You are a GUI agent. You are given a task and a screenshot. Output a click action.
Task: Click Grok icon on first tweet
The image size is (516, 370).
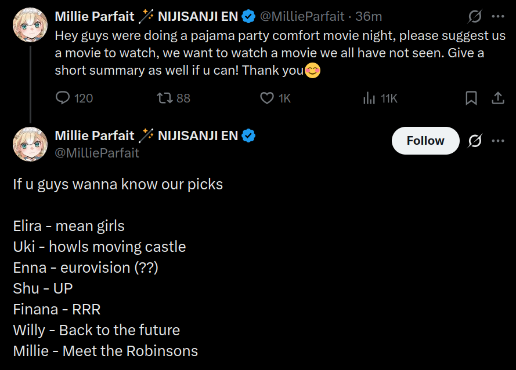475,16
